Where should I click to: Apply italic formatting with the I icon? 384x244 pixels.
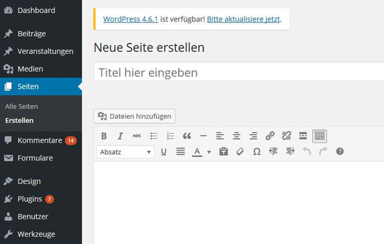pyautogui.click(x=120, y=136)
